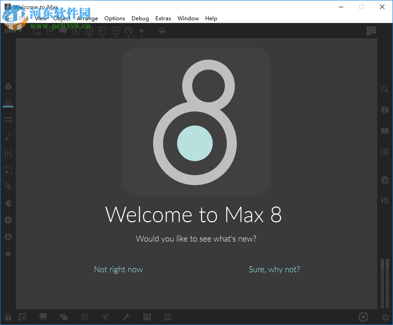Select the audio speaker icon in left sidebar
The image size is (393, 325).
tap(8, 203)
